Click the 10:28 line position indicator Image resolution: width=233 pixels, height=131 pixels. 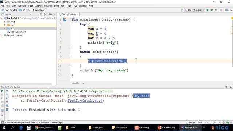point(200,122)
